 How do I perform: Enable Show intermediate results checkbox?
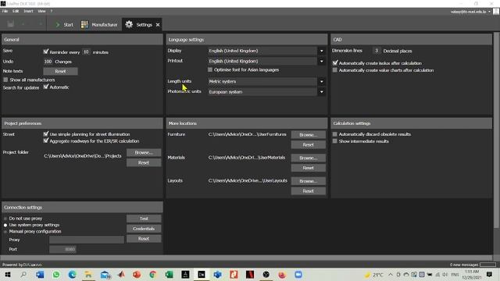tap(335, 140)
